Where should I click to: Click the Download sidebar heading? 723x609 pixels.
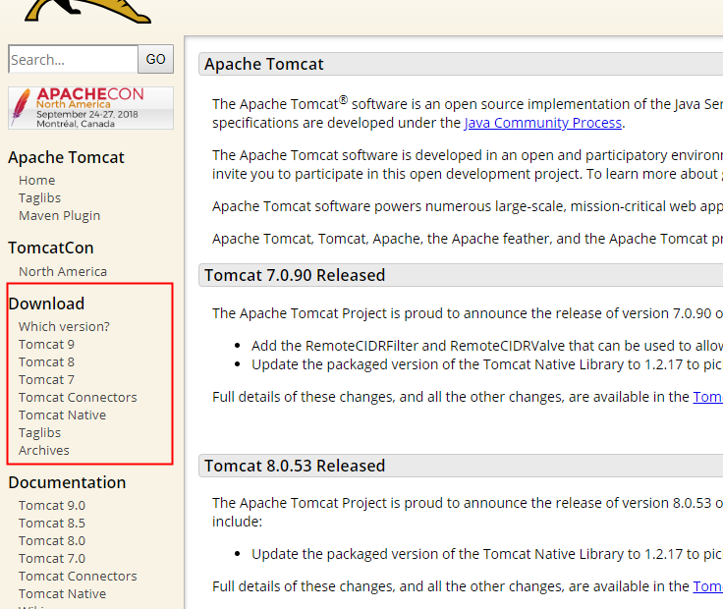pos(46,304)
